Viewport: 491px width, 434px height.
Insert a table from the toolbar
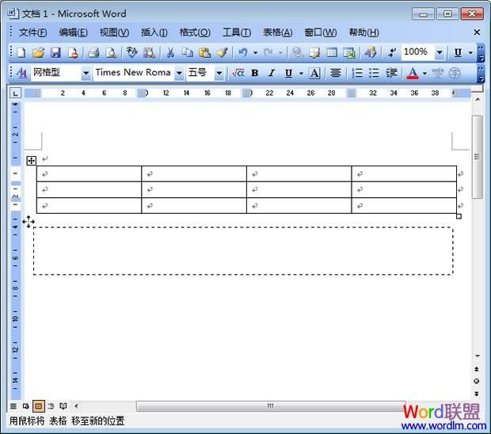pyautogui.click(x=332, y=52)
